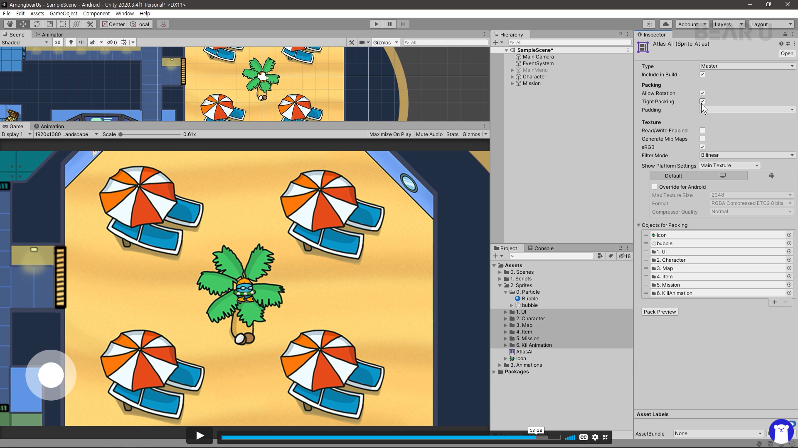
Task: Collapse Objects for Packing section
Action: [639, 225]
